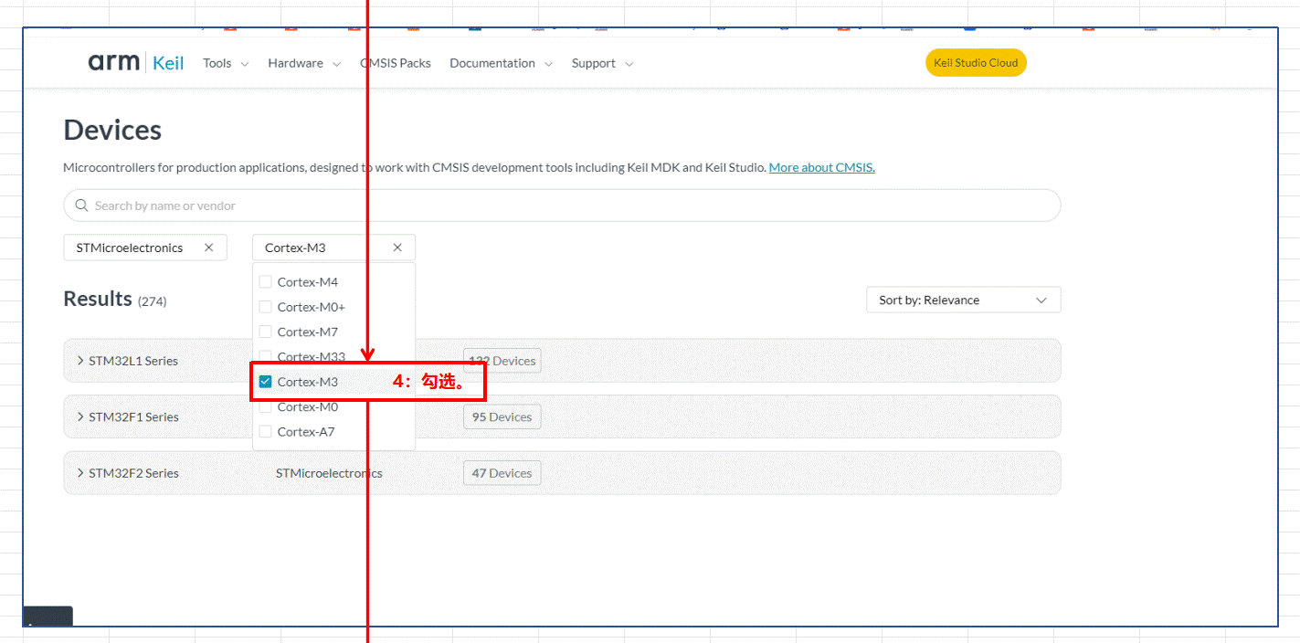
Task: Click the arm Keil logo
Action: point(136,63)
